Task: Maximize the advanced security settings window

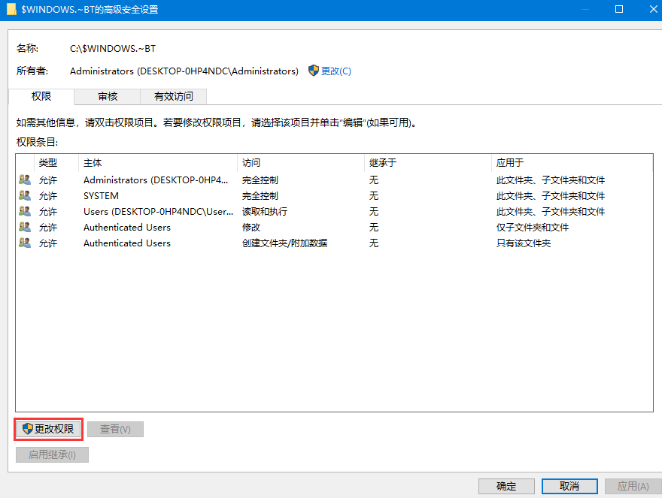Action: pyautogui.click(x=619, y=10)
